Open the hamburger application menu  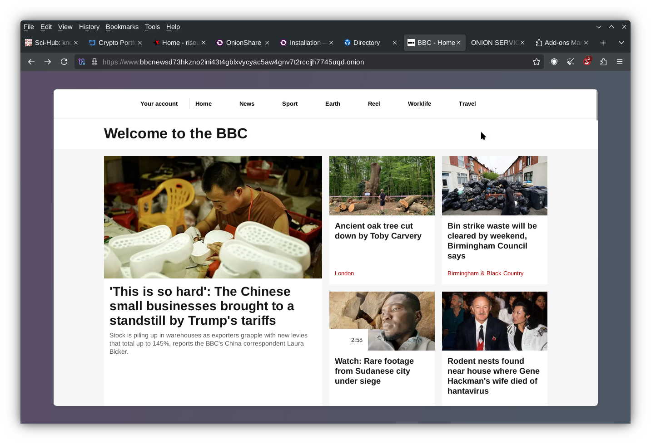(620, 62)
